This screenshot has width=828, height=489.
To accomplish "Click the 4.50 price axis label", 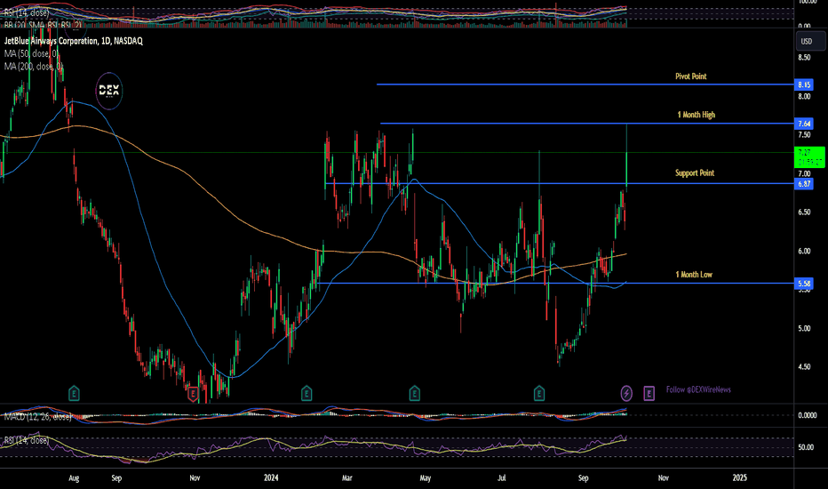I will (804, 367).
